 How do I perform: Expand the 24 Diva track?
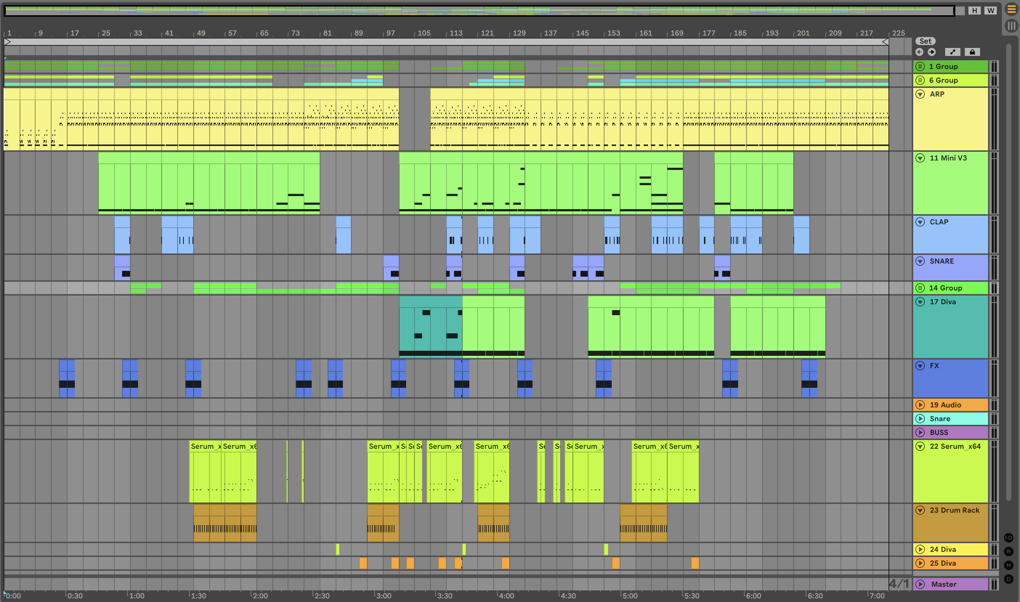pyautogui.click(x=920, y=550)
